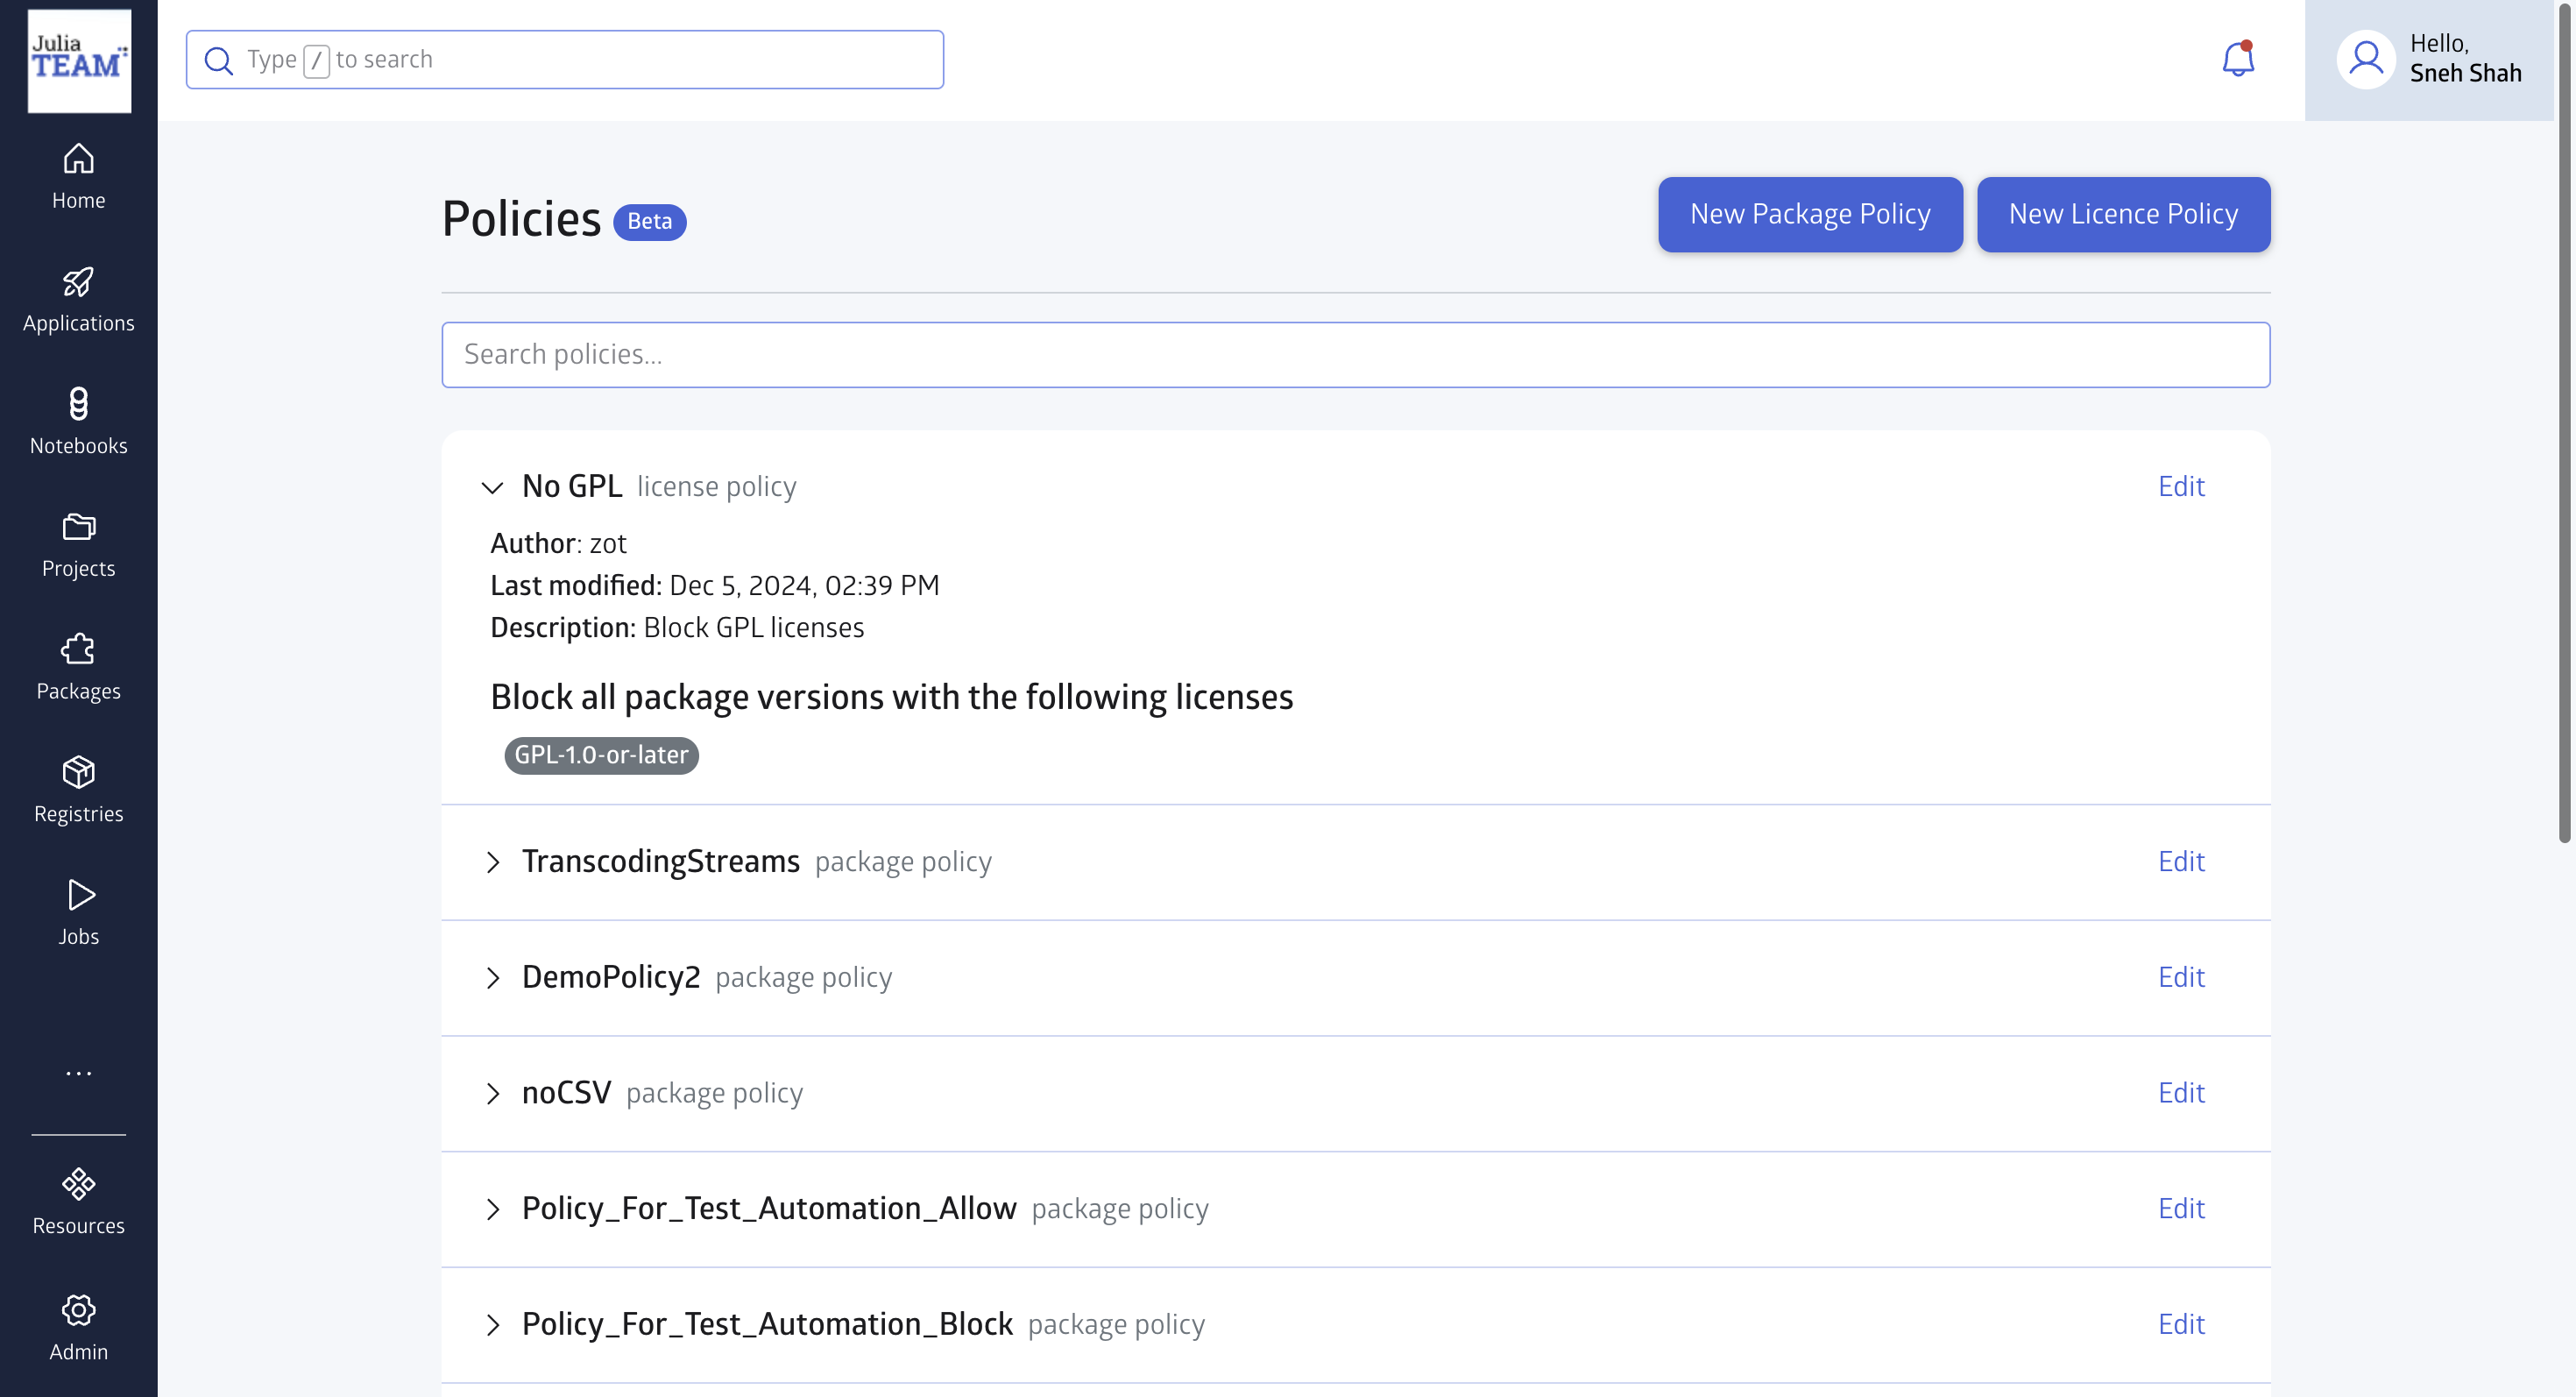Expand the noCSV policy row
The height and width of the screenshot is (1397, 2576).
click(492, 1093)
